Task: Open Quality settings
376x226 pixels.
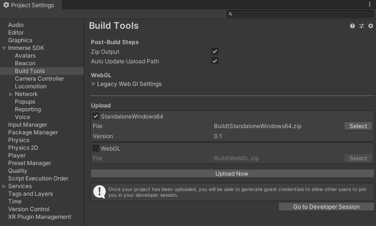Action: [17, 171]
